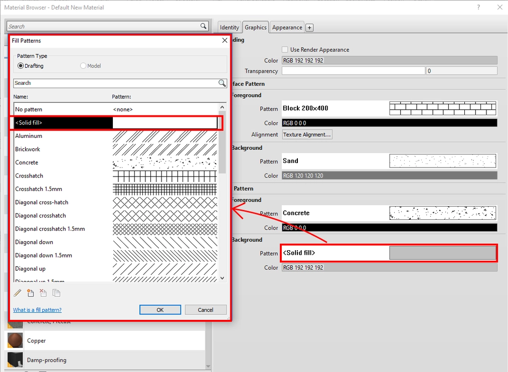This screenshot has width=508, height=372.
Task: Click the search magnifier in Fill Patterns dialog
Action: click(x=222, y=83)
